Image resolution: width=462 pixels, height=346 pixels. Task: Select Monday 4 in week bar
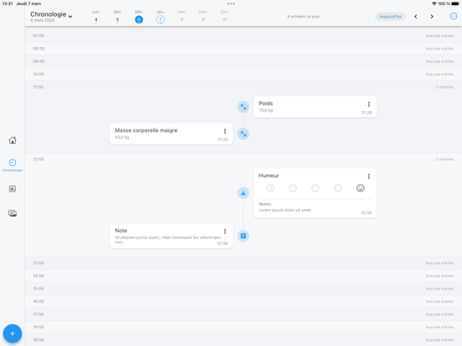[x=96, y=16]
